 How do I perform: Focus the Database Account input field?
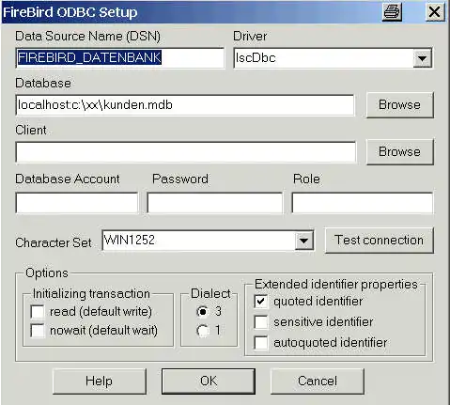(x=77, y=203)
